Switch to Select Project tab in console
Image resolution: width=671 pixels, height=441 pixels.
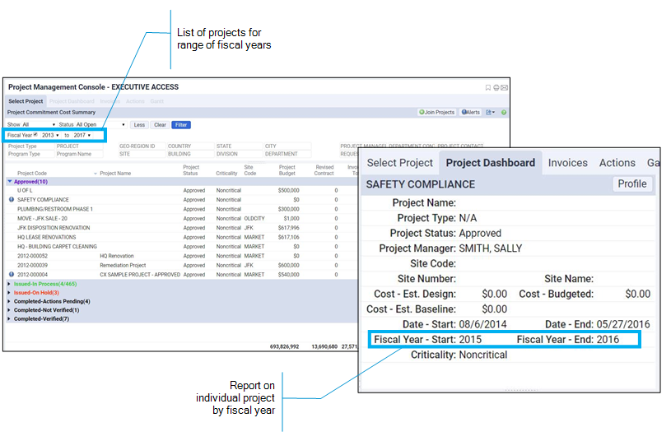pos(26,101)
